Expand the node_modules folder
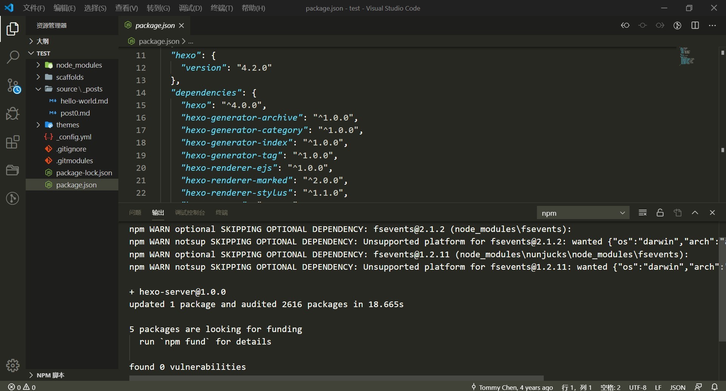 72,65
